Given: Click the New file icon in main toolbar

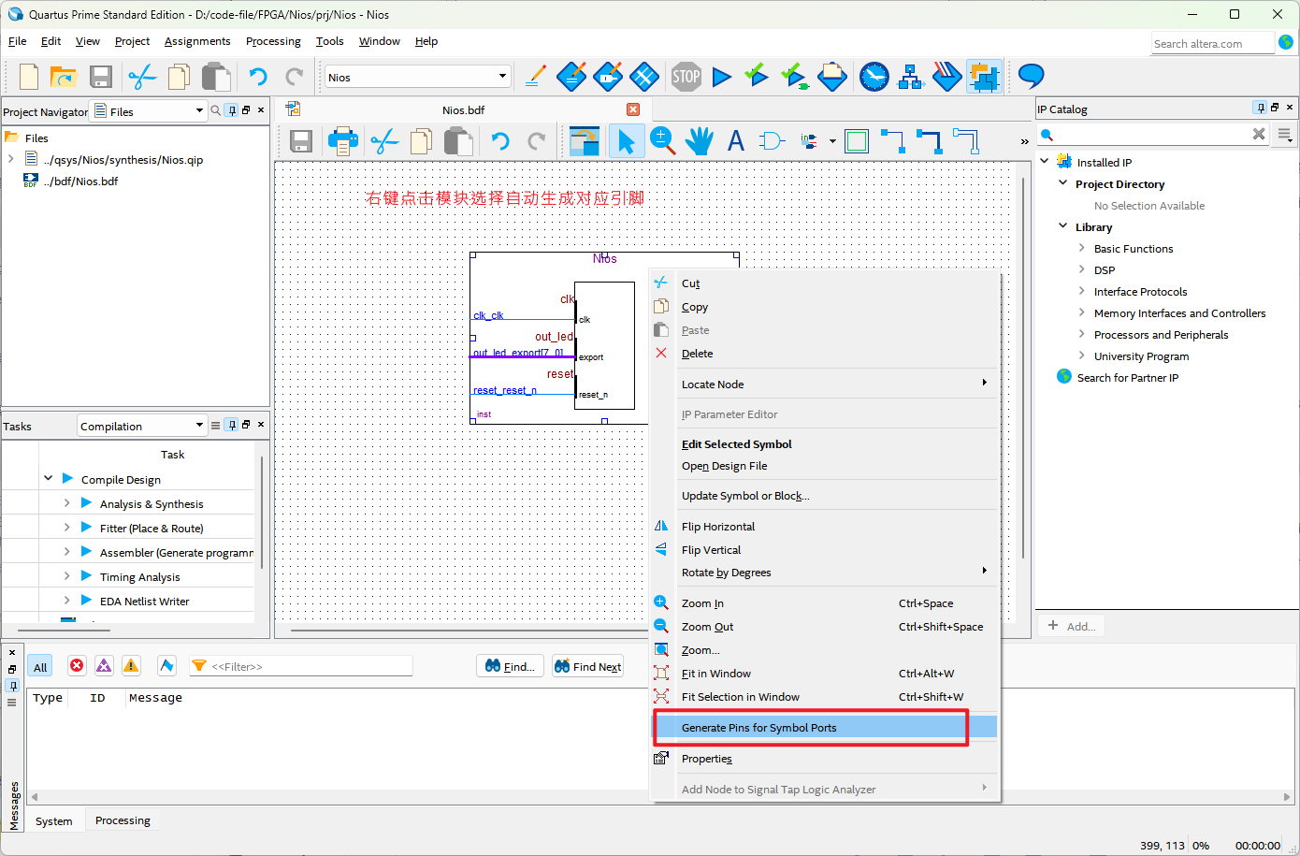Looking at the screenshot, I should pos(29,77).
